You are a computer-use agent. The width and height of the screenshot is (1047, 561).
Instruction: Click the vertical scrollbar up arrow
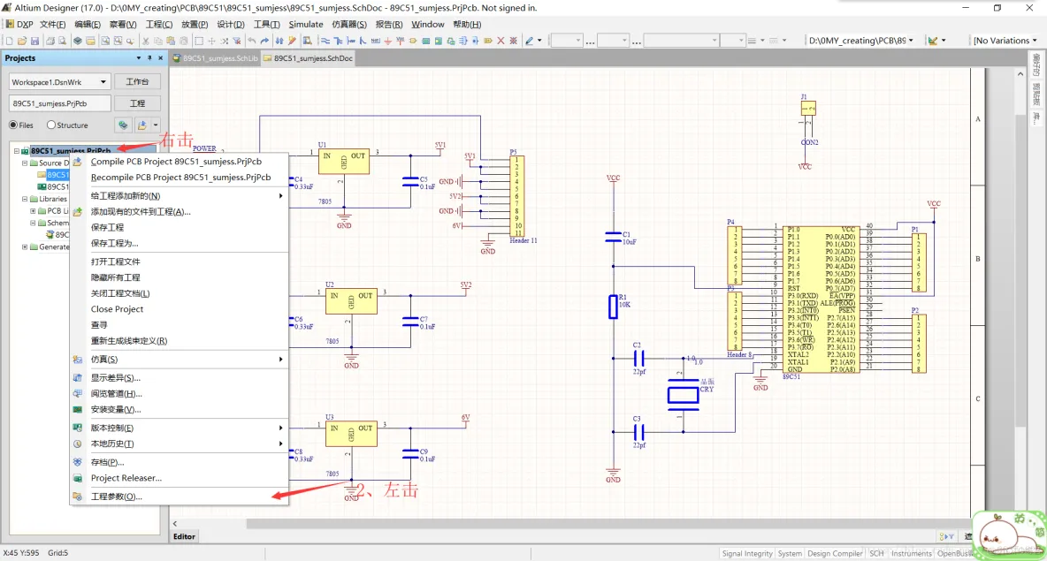click(x=1020, y=74)
